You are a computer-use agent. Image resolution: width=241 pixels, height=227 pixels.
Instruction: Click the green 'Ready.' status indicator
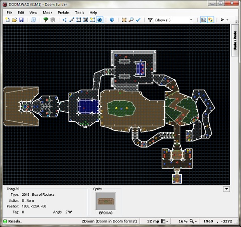point(5,221)
